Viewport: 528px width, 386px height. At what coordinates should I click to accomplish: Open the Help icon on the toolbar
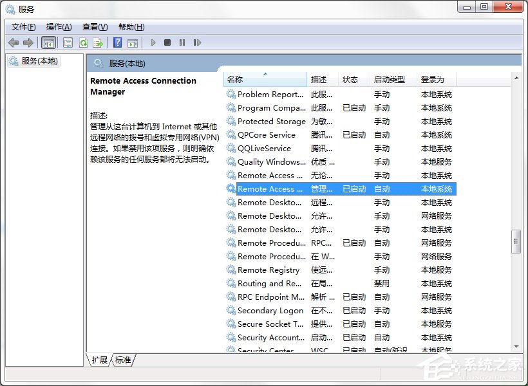(x=117, y=42)
